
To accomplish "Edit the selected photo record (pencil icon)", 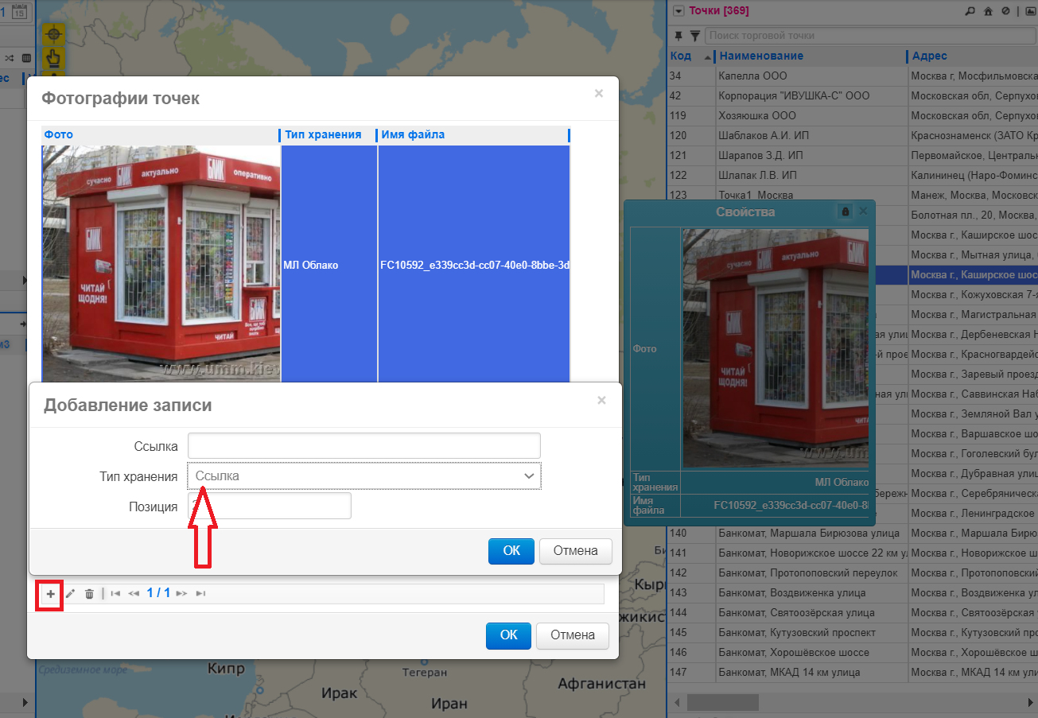I will pos(70,593).
